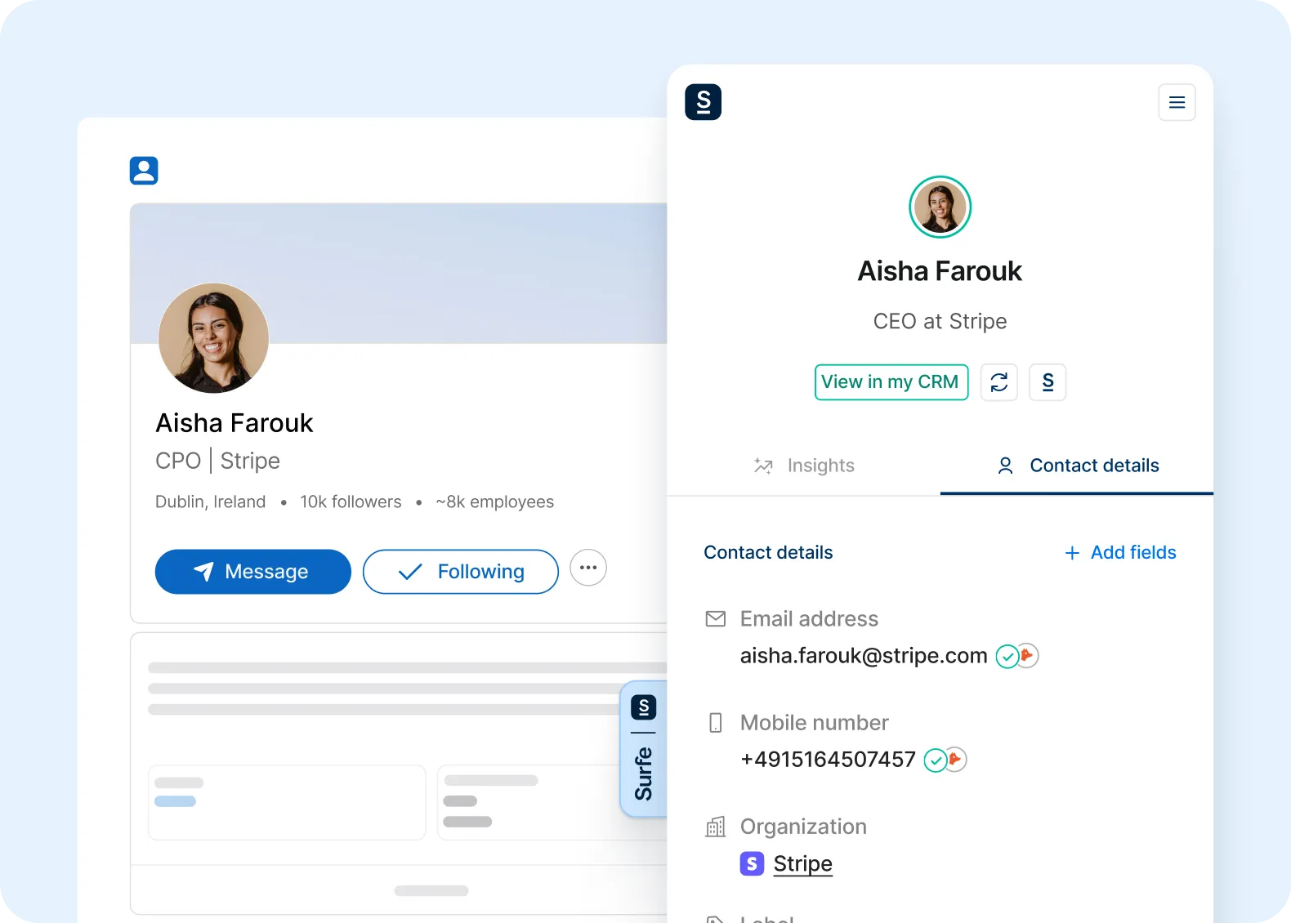The height and width of the screenshot is (923, 1291).
Task: Click the Message button on profile
Action: [x=253, y=572]
